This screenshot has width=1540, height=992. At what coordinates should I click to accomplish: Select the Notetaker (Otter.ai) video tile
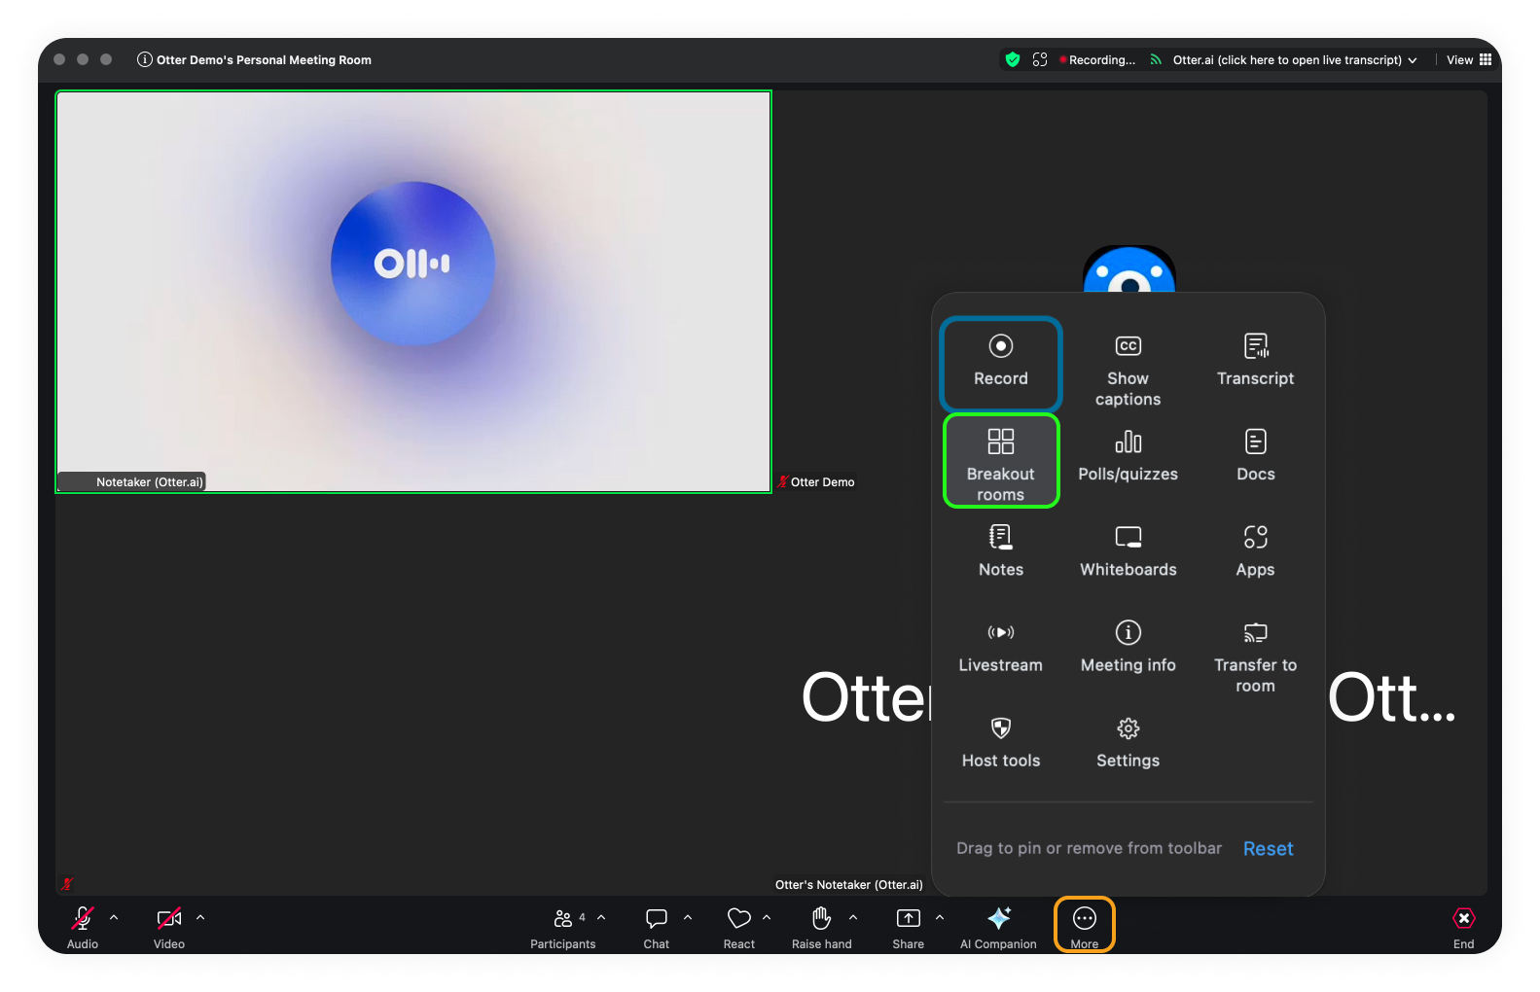coord(413,292)
